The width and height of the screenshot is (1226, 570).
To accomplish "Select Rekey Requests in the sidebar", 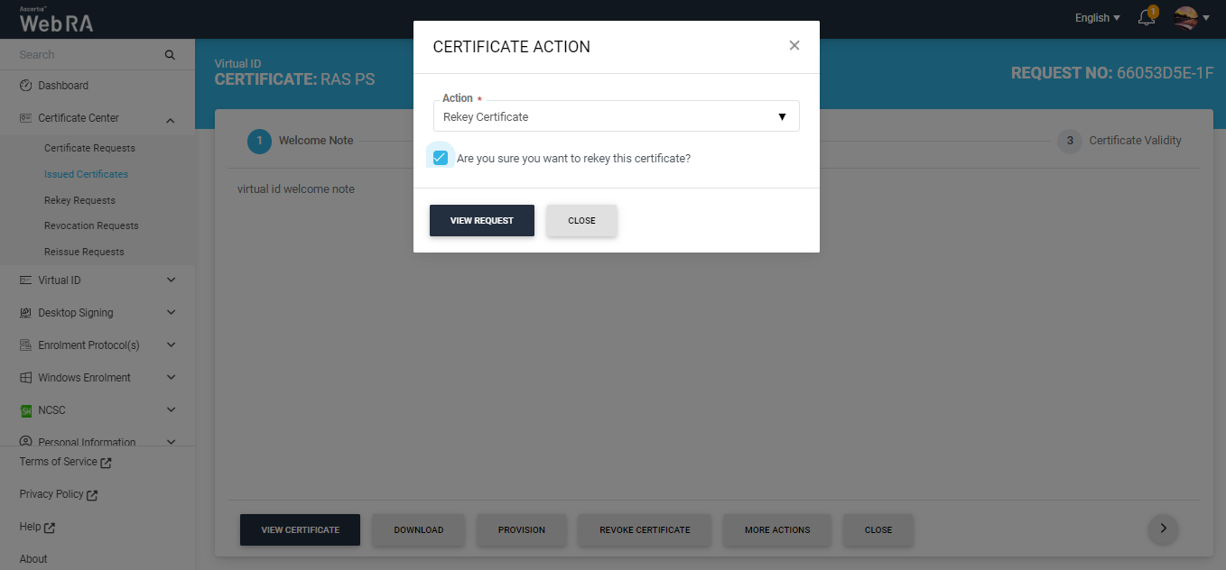I will click(79, 200).
